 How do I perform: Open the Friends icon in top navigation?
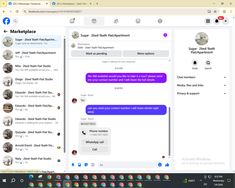pos(116,21)
